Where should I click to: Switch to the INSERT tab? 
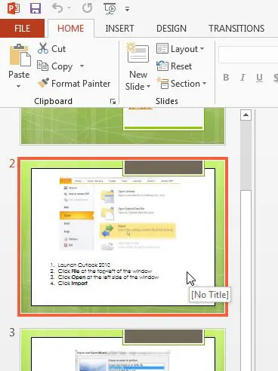click(119, 29)
